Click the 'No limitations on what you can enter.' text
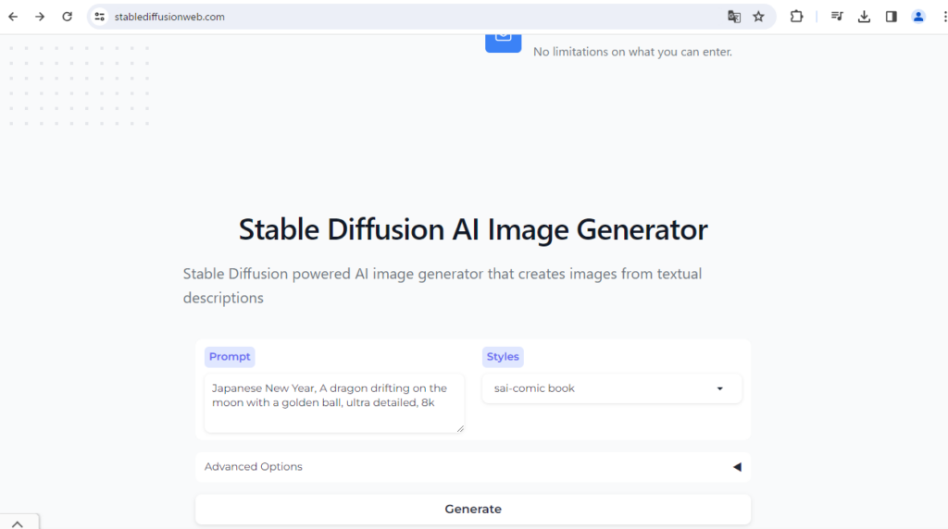 pyautogui.click(x=632, y=52)
